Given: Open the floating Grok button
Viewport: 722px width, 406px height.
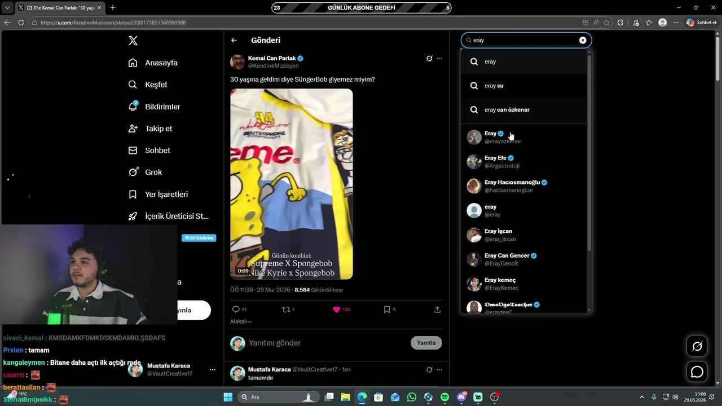Looking at the screenshot, I should pyautogui.click(x=697, y=346).
